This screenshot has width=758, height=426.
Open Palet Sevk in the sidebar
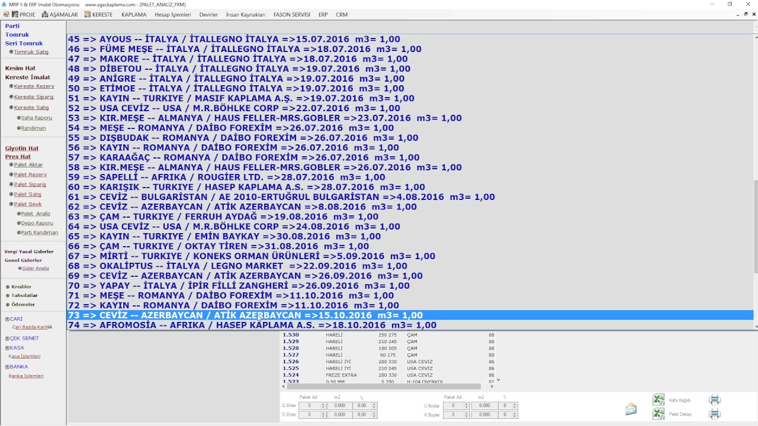coord(28,204)
